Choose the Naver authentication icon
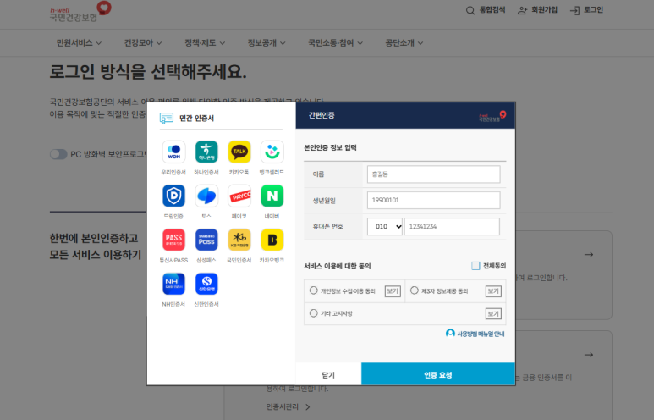654x420 pixels. 272,196
